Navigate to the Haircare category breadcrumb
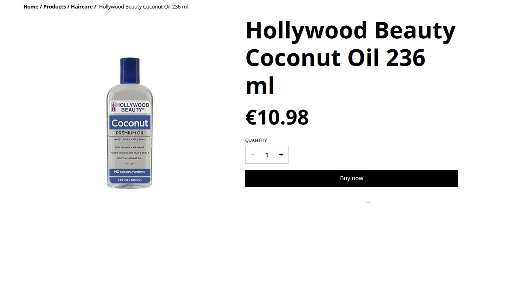The image size is (522, 308). click(x=82, y=7)
